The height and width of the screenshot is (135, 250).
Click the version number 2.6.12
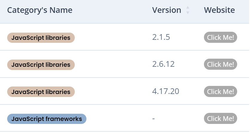coord(163,64)
